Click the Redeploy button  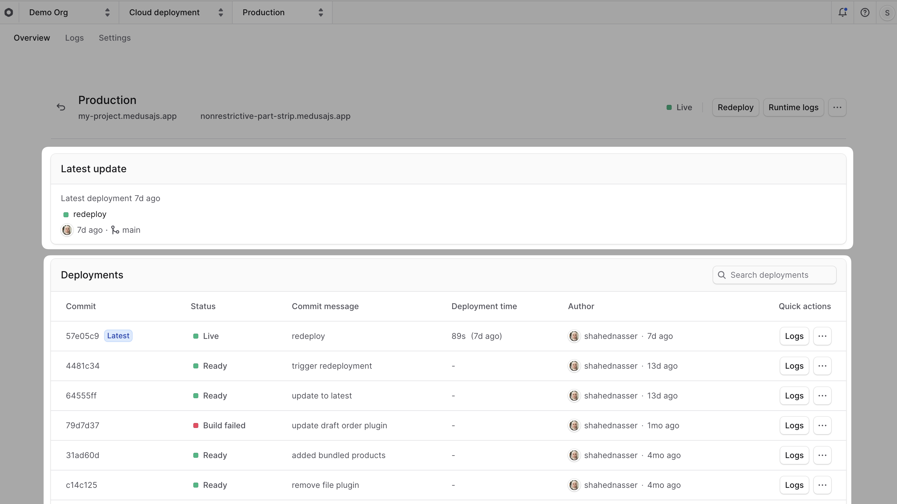(735, 107)
